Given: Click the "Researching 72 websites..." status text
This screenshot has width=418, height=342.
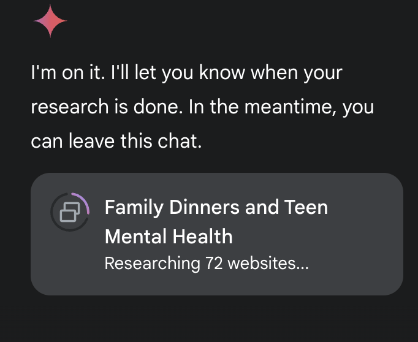Looking at the screenshot, I should 207,264.
